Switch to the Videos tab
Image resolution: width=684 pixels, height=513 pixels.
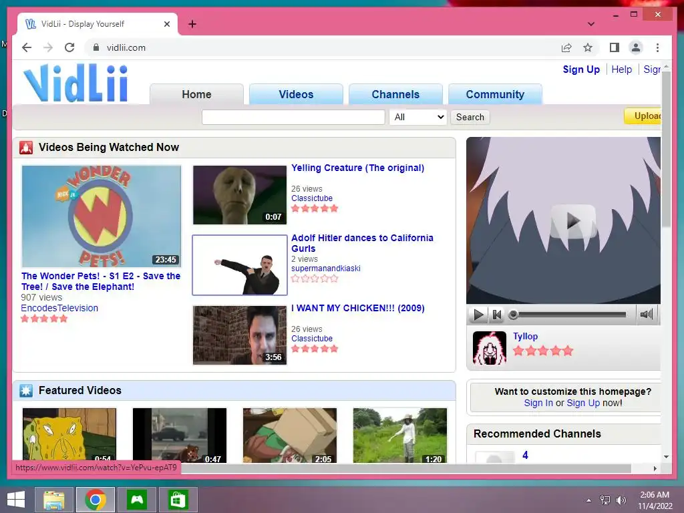[296, 94]
